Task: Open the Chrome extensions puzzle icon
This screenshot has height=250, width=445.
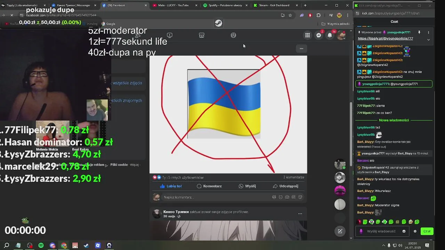Action: point(318,15)
